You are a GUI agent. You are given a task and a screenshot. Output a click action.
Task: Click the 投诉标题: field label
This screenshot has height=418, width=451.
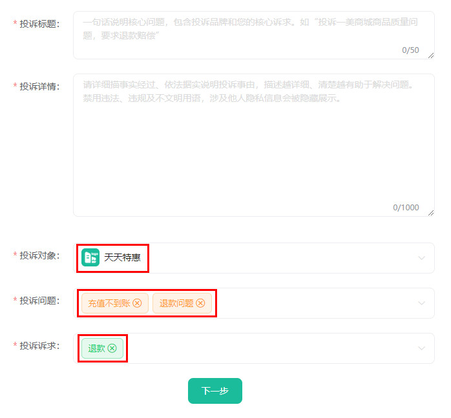(x=39, y=24)
